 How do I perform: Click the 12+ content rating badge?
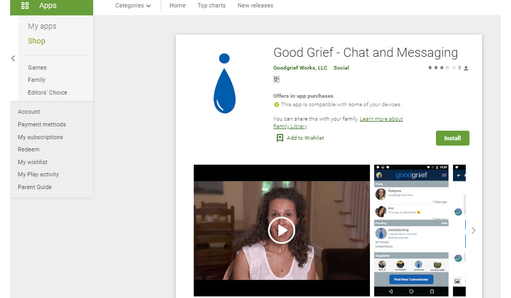pos(276,80)
